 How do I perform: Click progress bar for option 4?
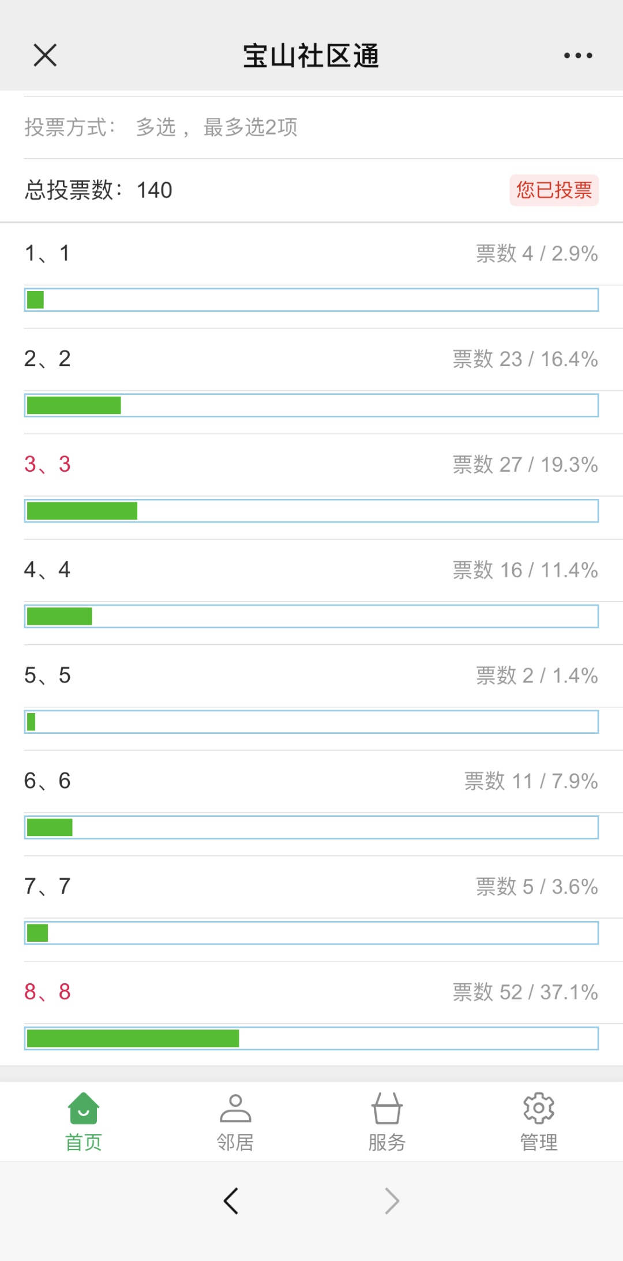(x=311, y=616)
